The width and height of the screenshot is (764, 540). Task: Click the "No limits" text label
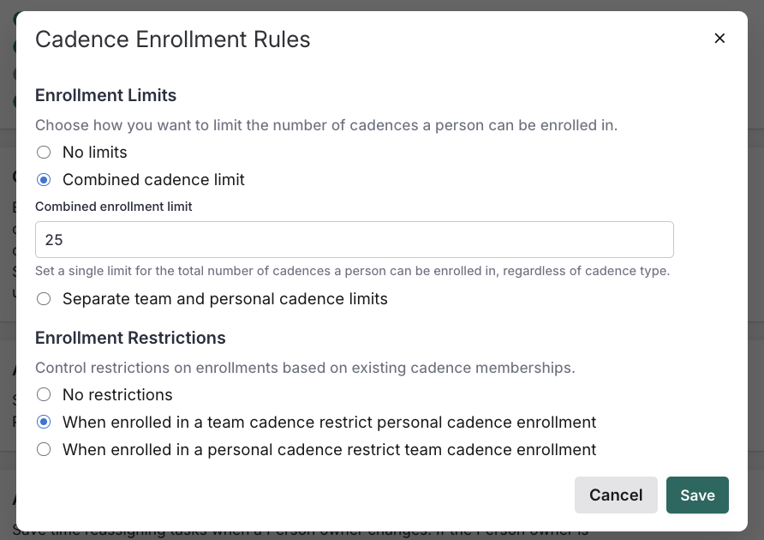94,153
